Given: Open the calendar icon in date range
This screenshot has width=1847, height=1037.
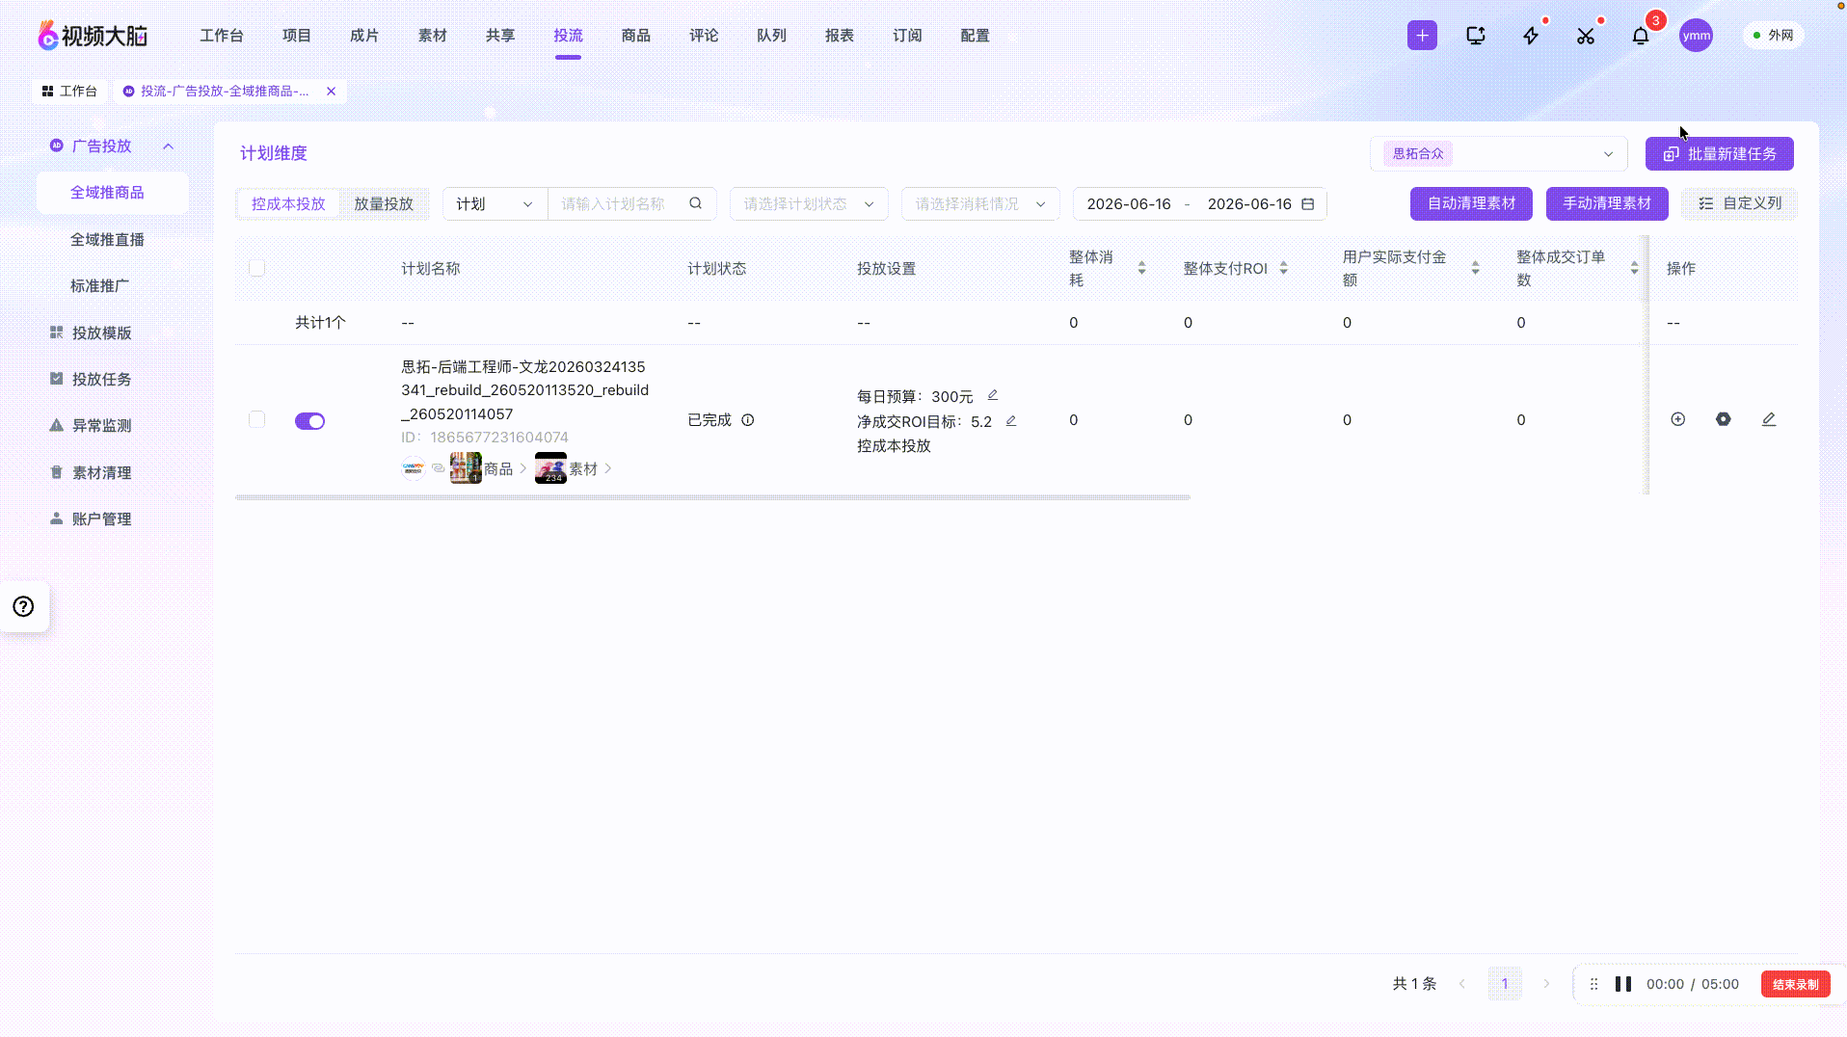Looking at the screenshot, I should click(x=1308, y=204).
